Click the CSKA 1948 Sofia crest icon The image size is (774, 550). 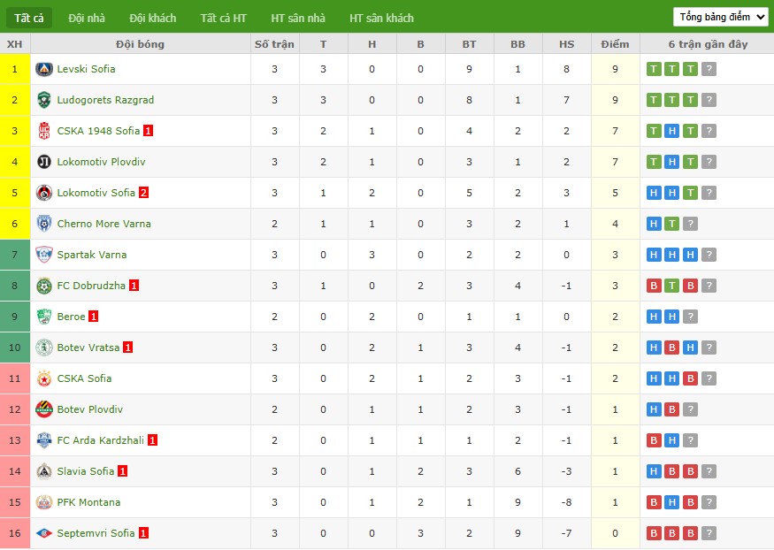coord(44,131)
